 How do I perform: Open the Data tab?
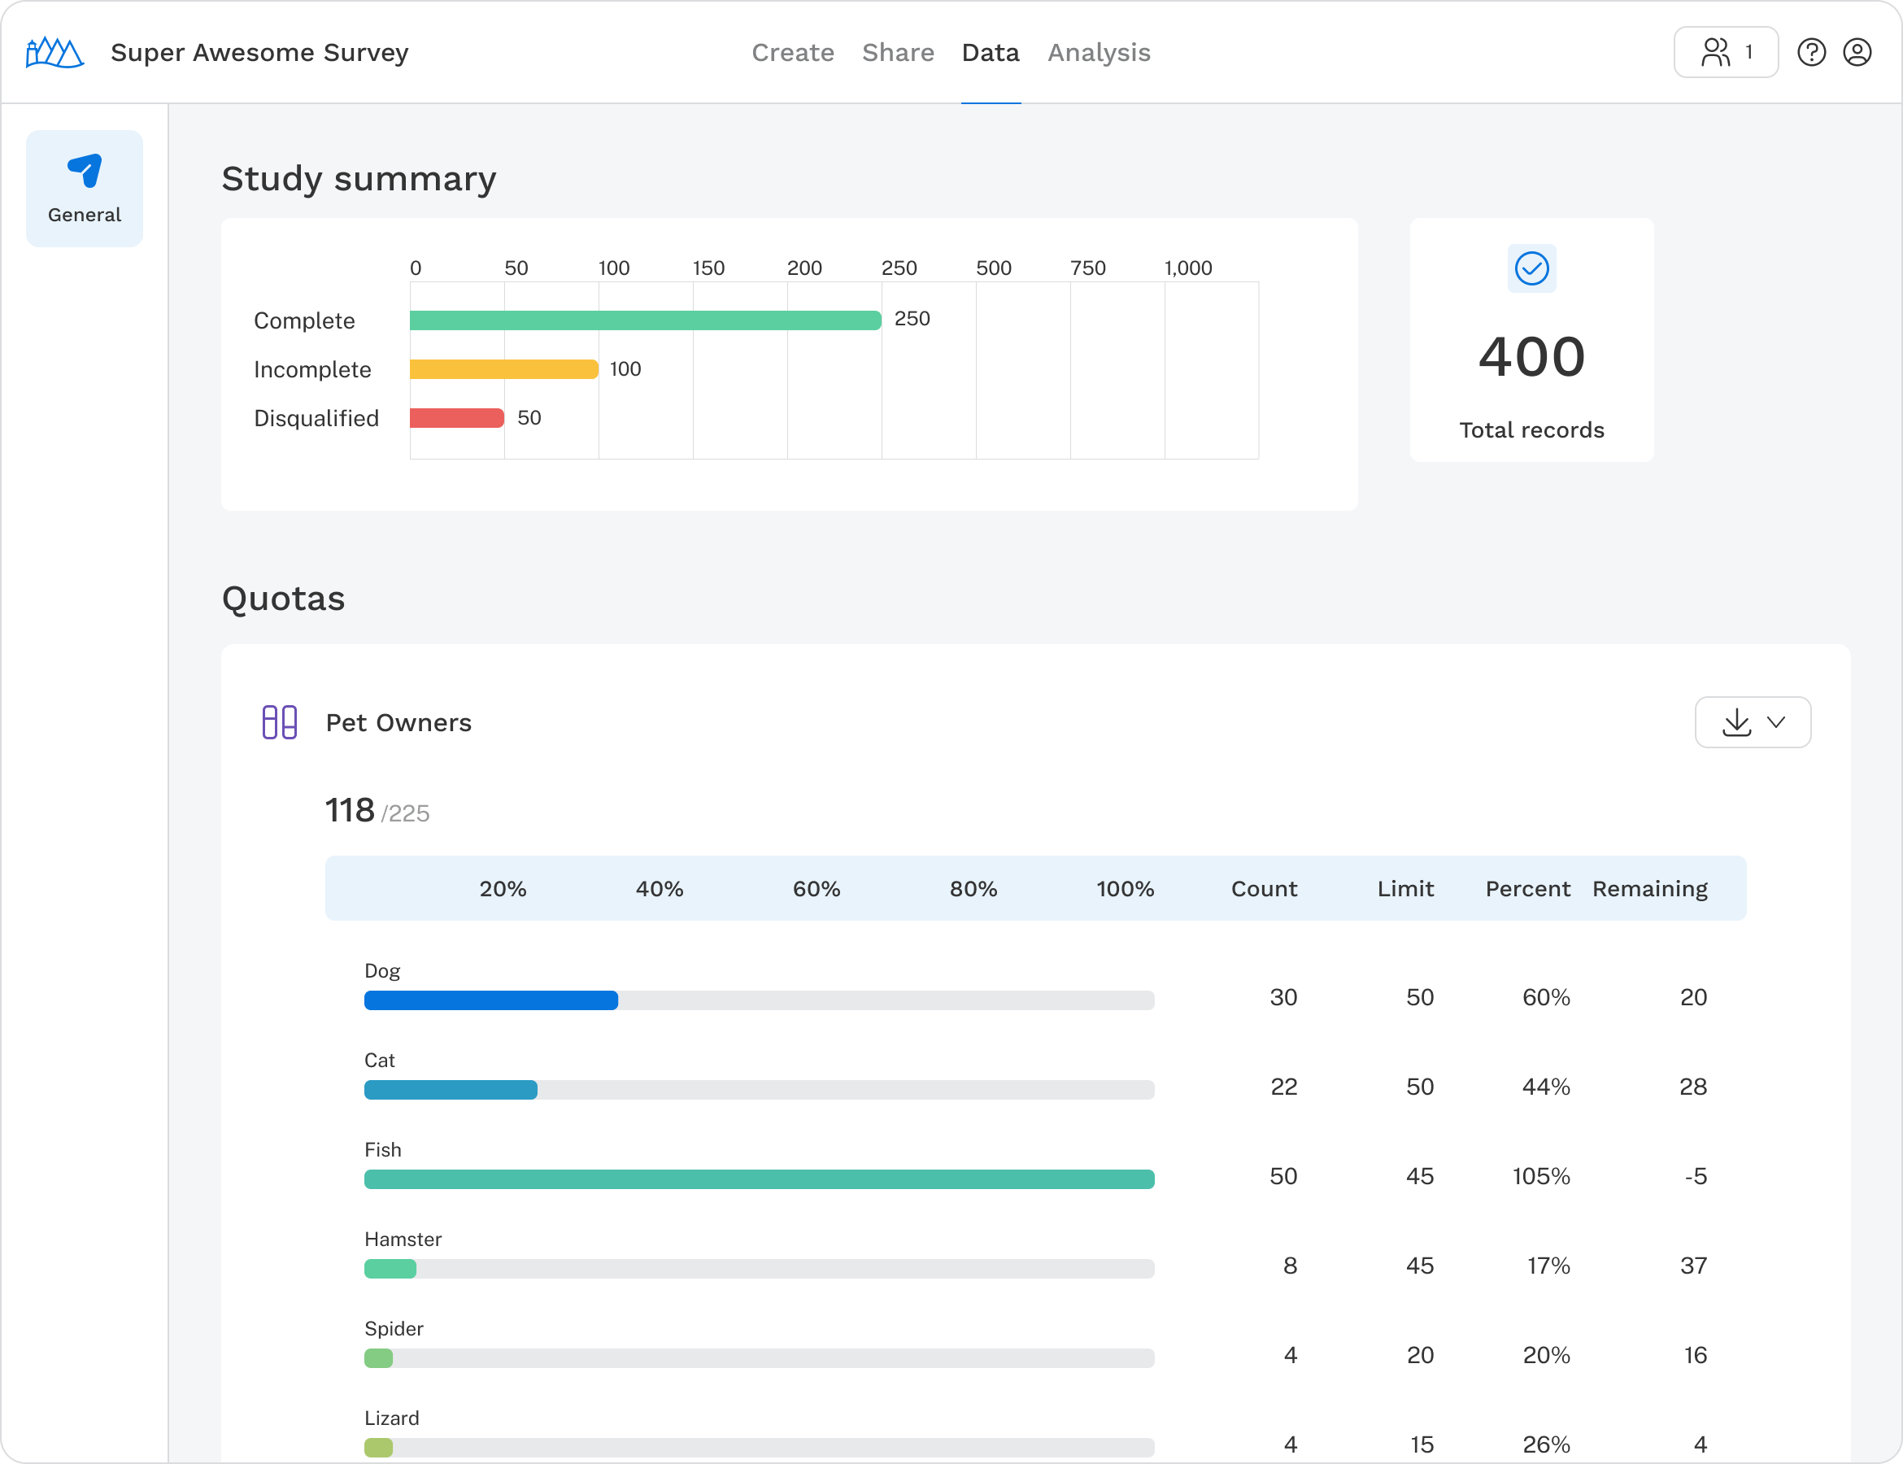pyautogui.click(x=991, y=52)
